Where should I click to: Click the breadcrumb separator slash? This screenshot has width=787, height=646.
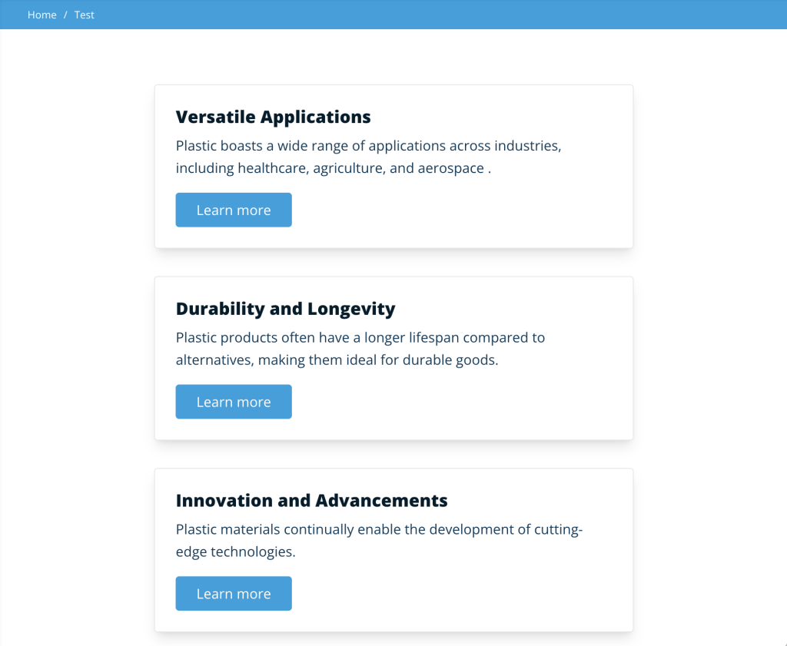[65, 15]
